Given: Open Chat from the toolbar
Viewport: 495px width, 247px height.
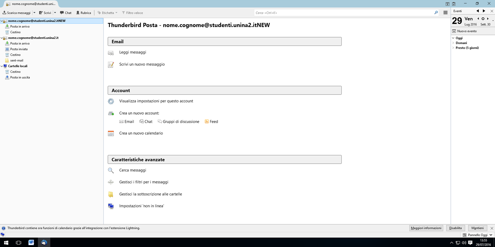Looking at the screenshot, I should (66, 13).
